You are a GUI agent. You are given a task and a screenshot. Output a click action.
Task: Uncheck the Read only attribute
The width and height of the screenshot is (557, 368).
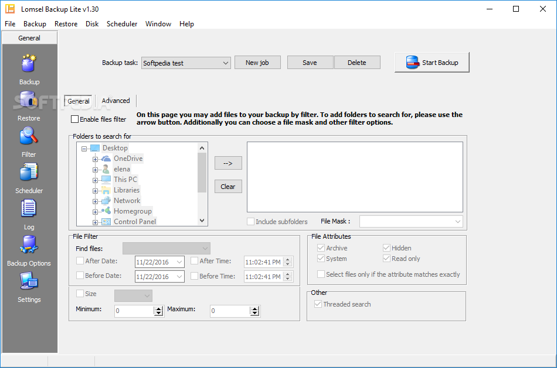click(386, 259)
